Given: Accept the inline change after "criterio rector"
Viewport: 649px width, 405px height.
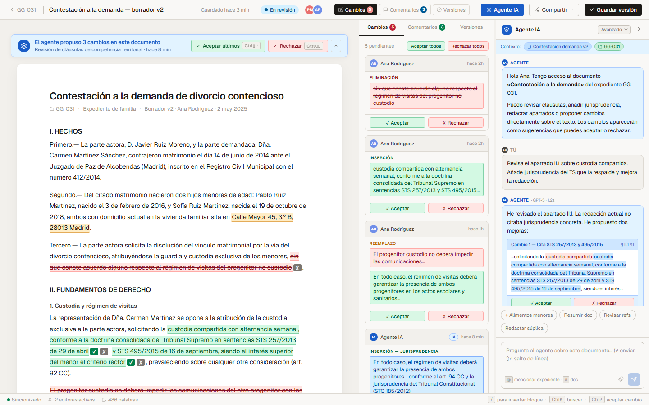Looking at the screenshot, I should coord(131,362).
